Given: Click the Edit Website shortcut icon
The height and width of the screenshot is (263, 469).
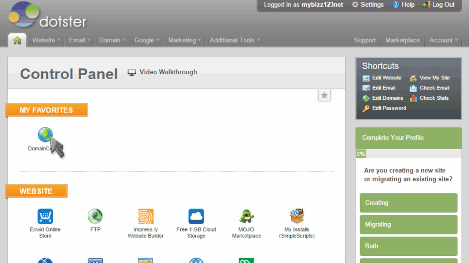Looking at the screenshot, I should 366,78.
